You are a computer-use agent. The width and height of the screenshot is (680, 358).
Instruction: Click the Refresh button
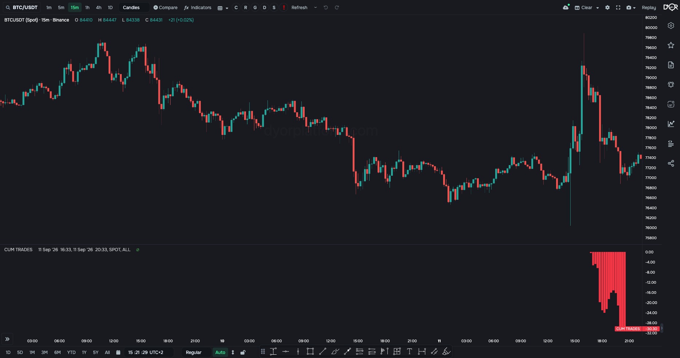(x=299, y=7)
